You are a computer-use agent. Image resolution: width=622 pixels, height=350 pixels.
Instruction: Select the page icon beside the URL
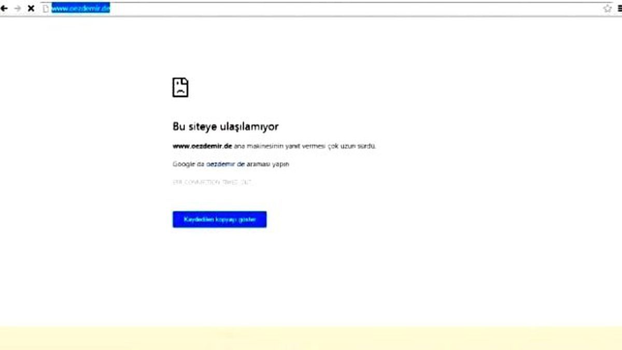tap(45, 9)
